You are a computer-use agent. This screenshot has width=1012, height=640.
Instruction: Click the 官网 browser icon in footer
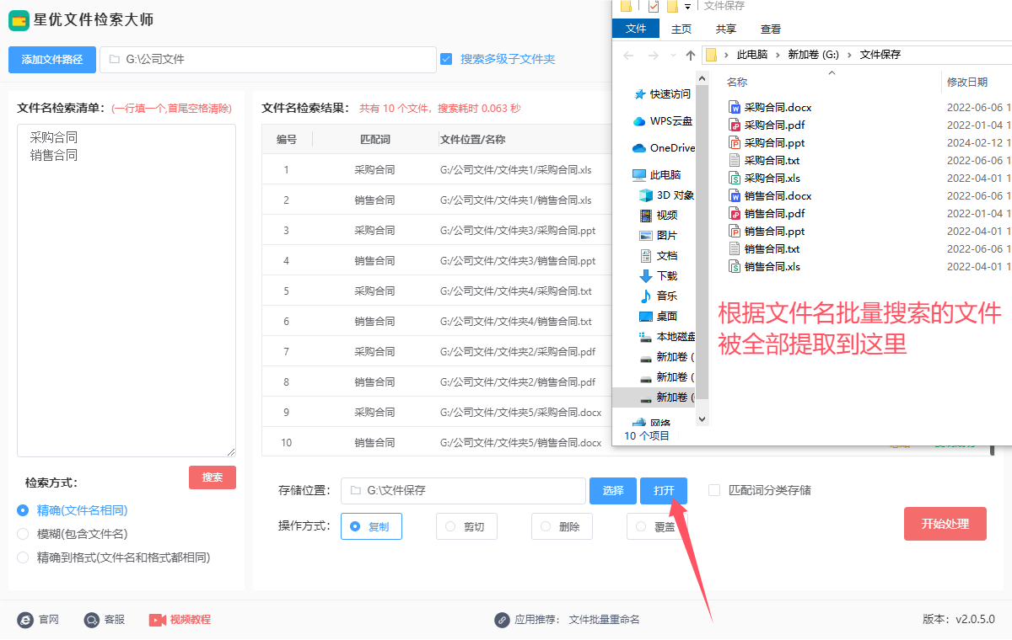point(25,620)
